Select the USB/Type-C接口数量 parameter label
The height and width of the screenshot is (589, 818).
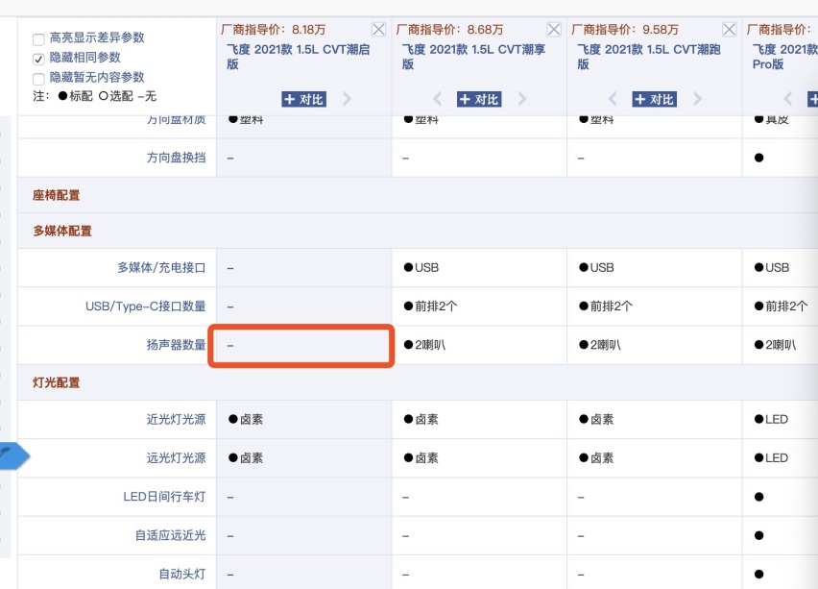click(146, 306)
